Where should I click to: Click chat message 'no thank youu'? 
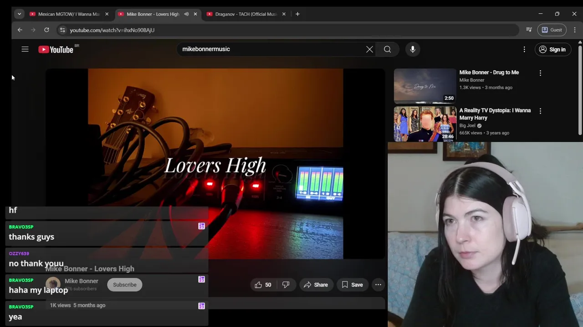pyautogui.click(x=36, y=263)
